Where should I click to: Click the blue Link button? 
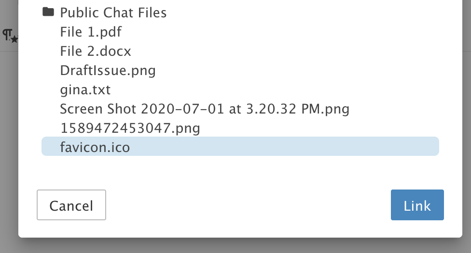point(417,205)
